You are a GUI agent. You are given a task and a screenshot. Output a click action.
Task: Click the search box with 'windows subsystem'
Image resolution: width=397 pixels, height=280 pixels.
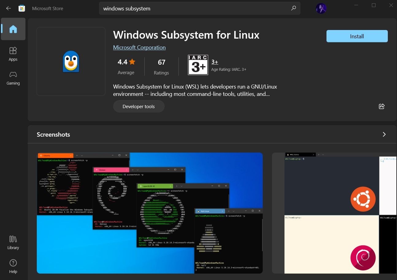coord(200,8)
